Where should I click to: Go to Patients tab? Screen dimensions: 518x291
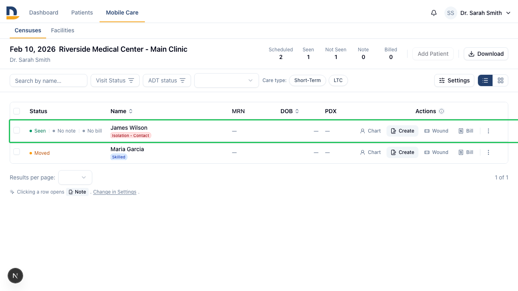click(82, 13)
